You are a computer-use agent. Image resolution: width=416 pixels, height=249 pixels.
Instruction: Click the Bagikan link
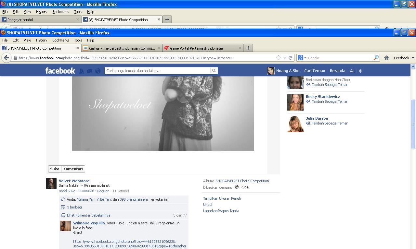[x=103, y=191]
